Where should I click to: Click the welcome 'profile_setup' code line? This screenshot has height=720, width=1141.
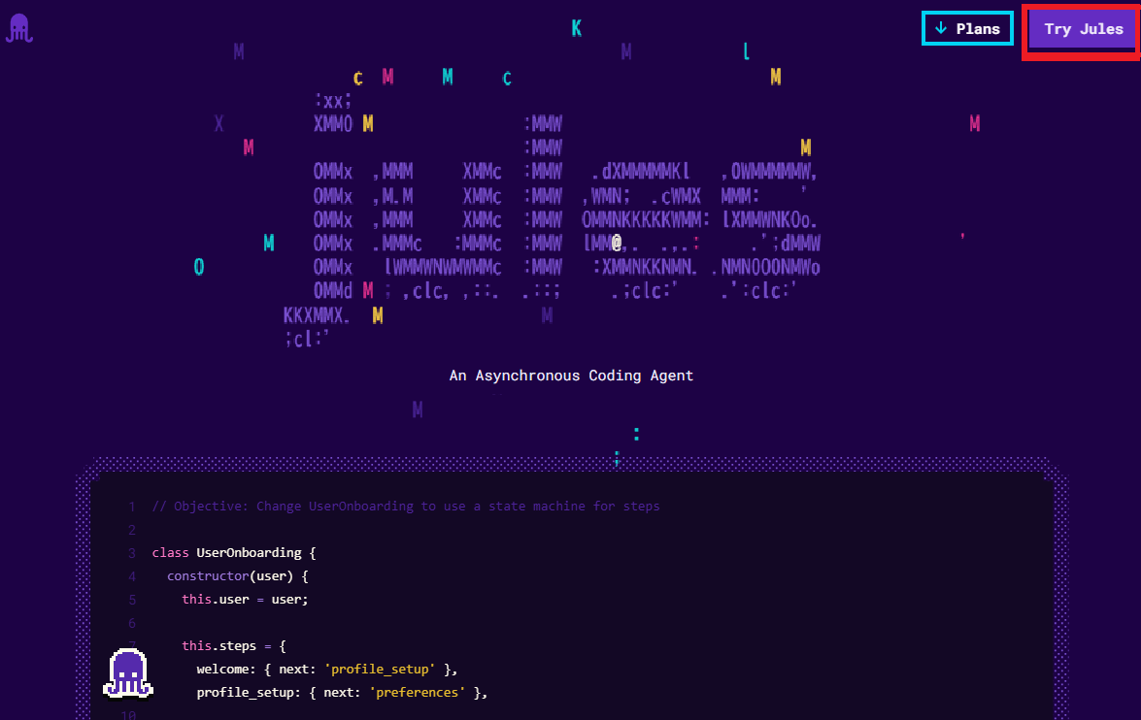coord(326,670)
